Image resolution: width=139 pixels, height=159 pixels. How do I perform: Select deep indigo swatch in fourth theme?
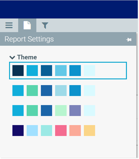coord(18,131)
